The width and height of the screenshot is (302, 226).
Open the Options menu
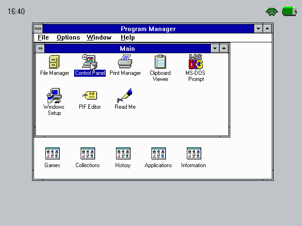[68, 38]
